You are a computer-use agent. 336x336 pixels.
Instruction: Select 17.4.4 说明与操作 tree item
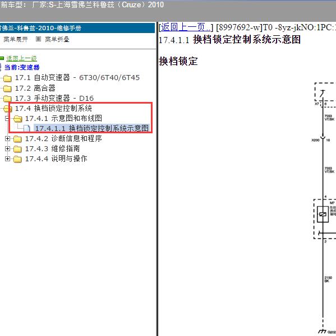pyautogui.click(x=56, y=158)
